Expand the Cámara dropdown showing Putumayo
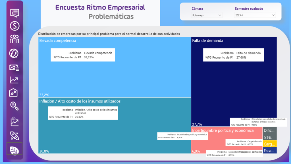Viewport: 291px width, 164px height. coord(207,15)
